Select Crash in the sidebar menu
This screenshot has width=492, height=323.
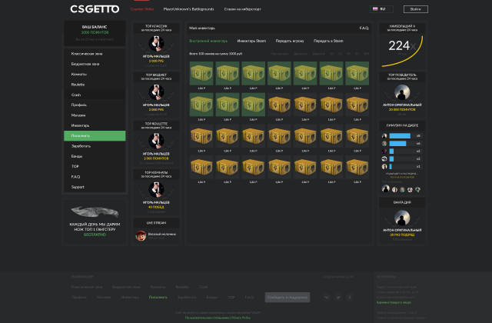click(95, 95)
